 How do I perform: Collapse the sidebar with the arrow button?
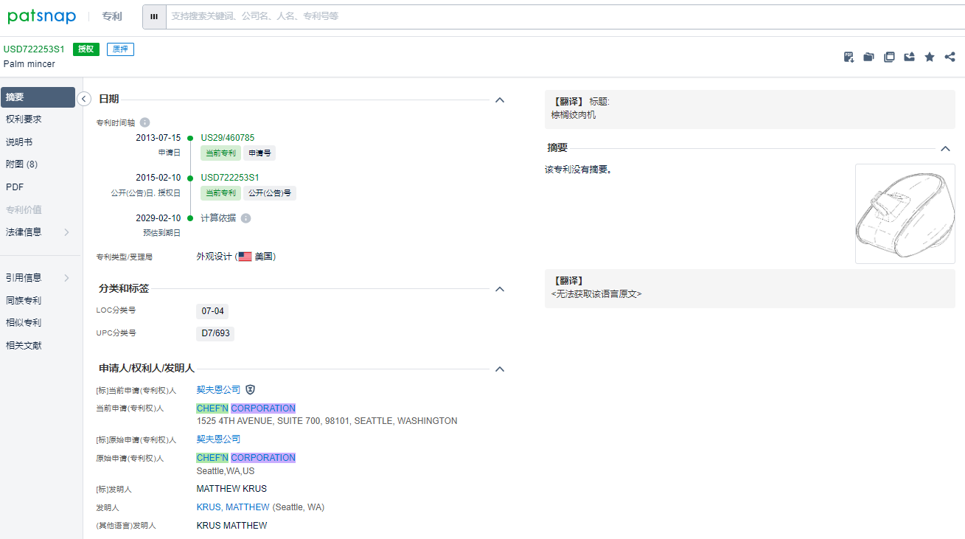point(84,99)
